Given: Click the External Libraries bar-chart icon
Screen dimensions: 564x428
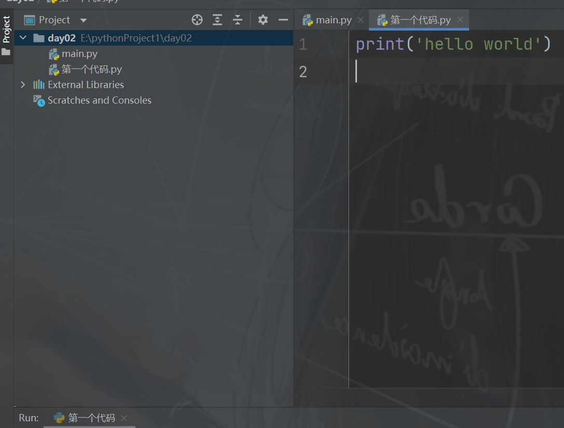Looking at the screenshot, I should 39,85.
